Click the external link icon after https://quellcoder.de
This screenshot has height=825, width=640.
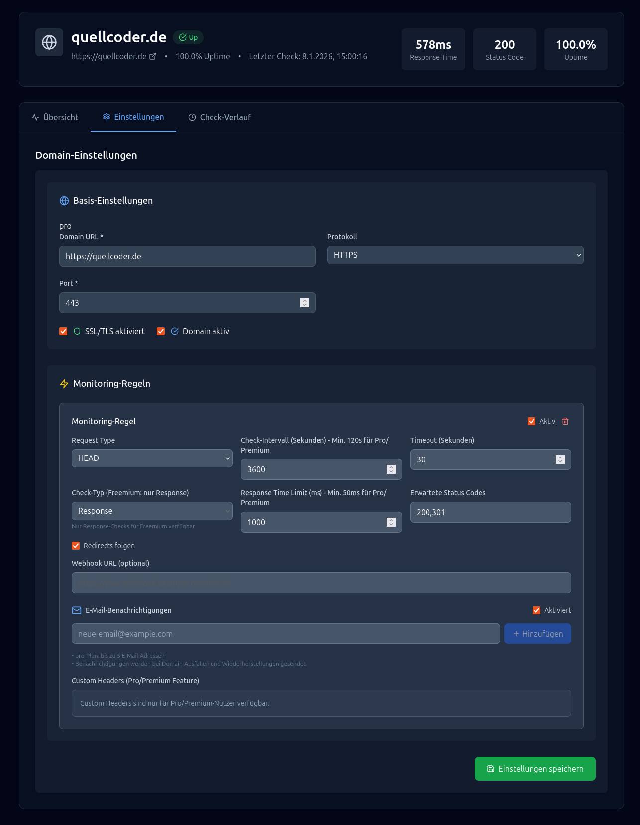pyautogui.click(x=153, y=56)
